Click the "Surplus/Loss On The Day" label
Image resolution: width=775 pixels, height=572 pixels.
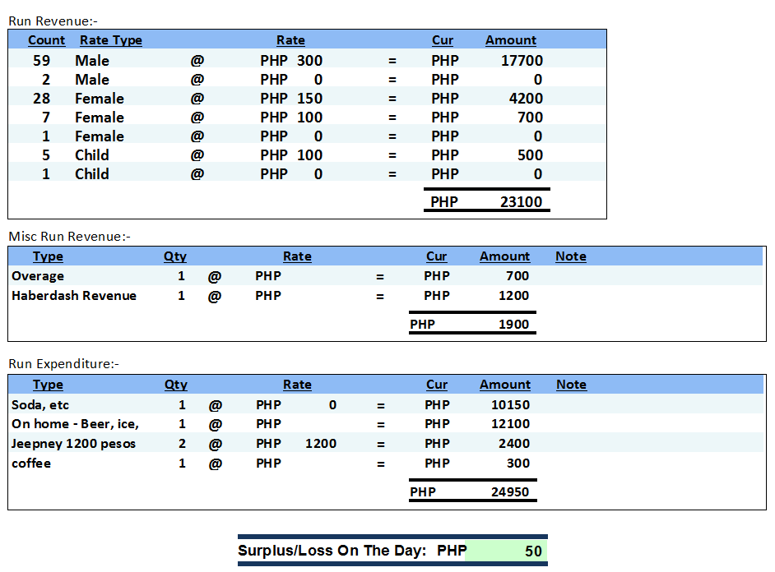point(332,551)
